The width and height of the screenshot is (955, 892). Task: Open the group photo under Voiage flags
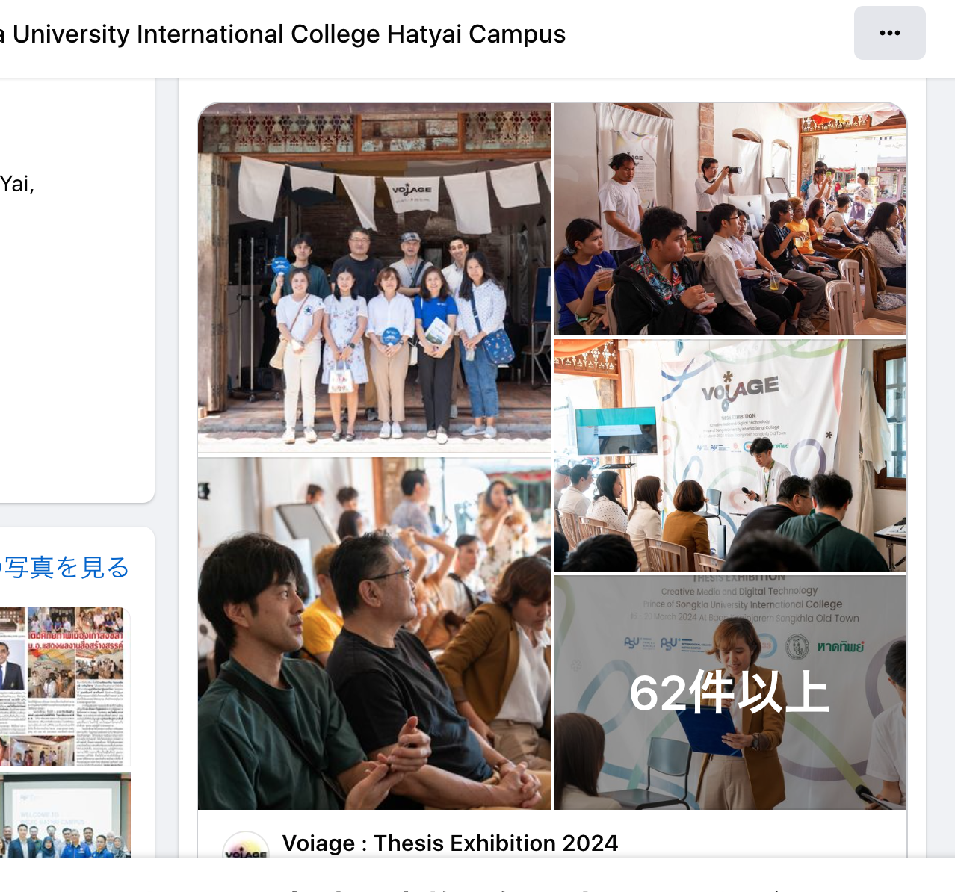[374, 278]
